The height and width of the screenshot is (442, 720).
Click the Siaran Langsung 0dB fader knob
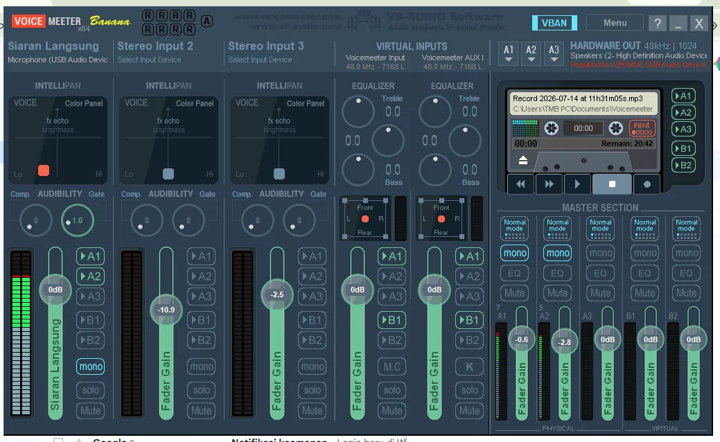[x=55, y=290]
